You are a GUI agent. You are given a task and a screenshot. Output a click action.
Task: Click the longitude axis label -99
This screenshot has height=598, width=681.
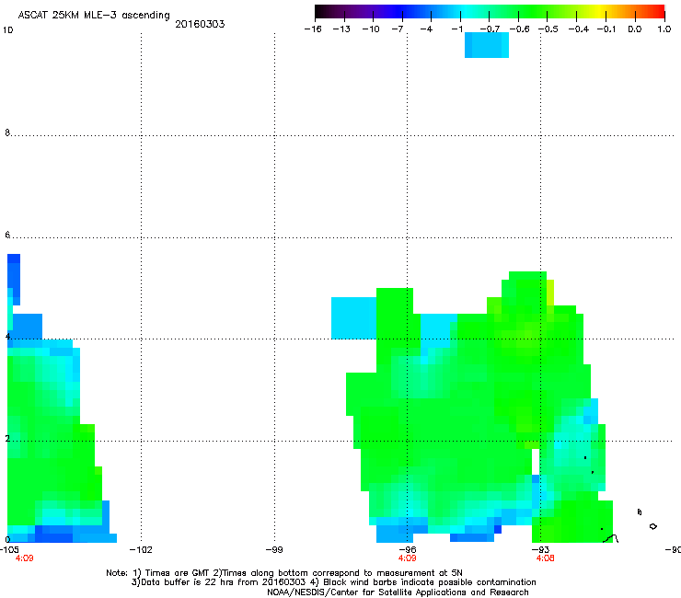(274, 550)
